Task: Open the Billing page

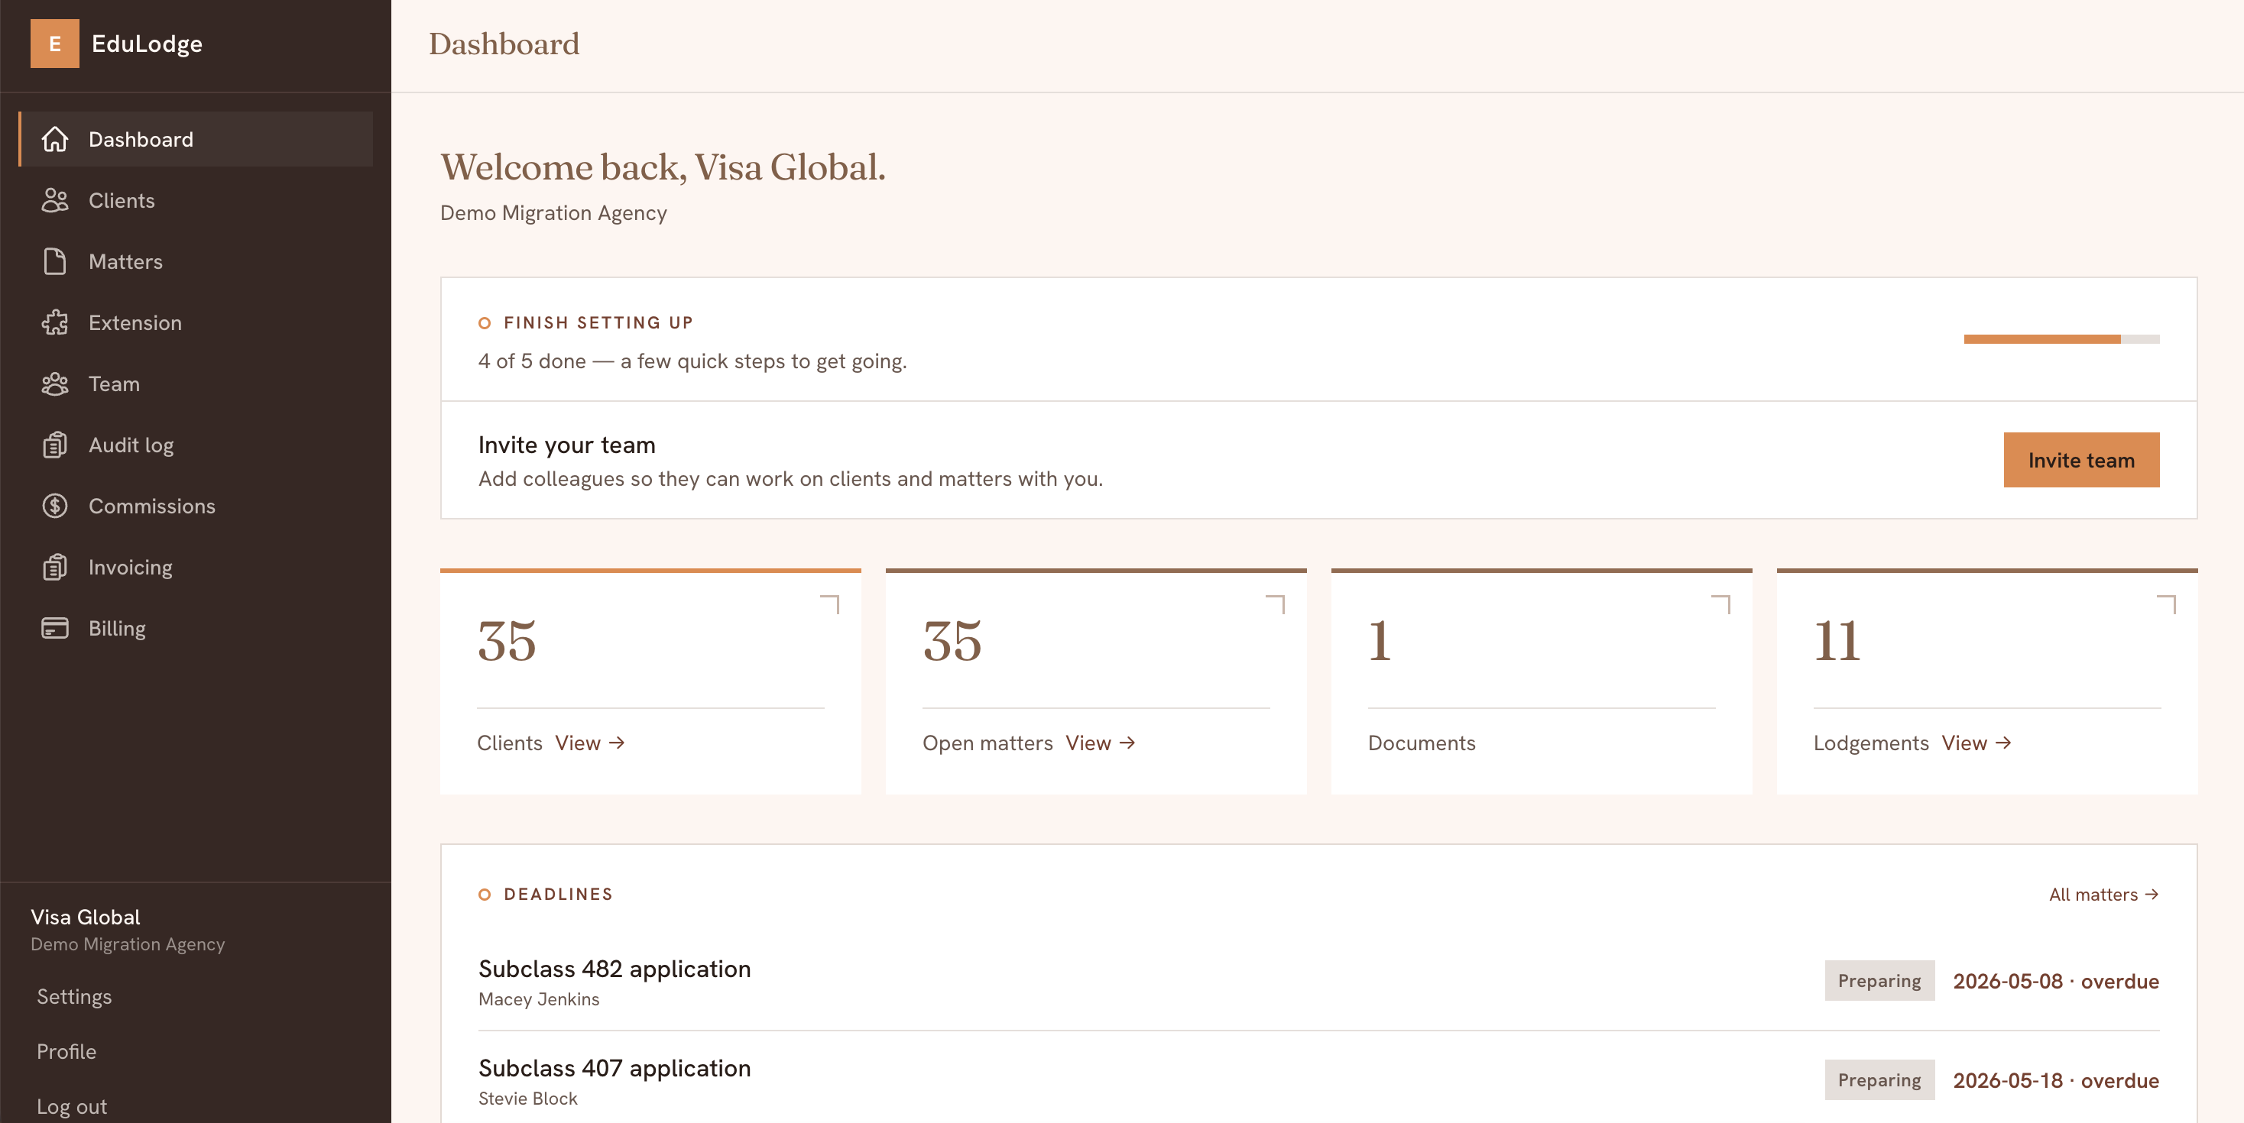Action: [196, 629]
